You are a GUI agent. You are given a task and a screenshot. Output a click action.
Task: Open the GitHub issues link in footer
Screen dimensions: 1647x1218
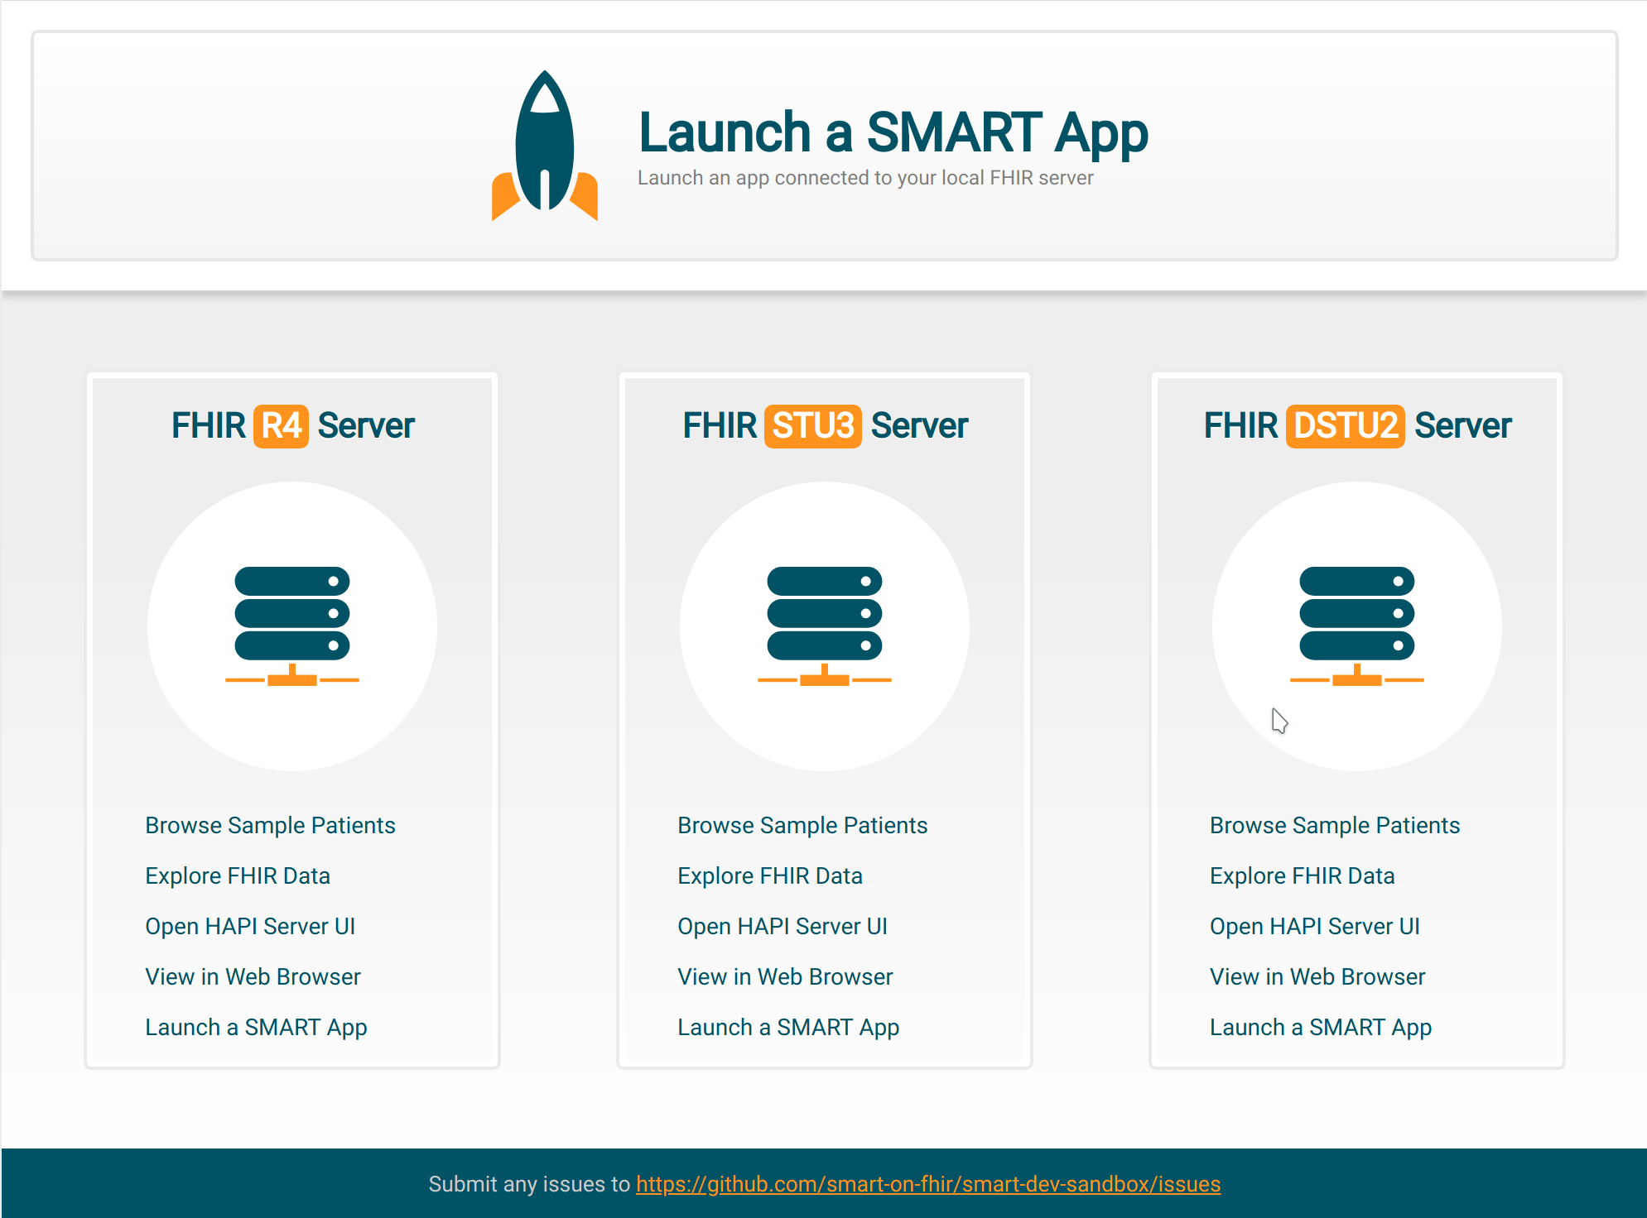(927, 1184)
